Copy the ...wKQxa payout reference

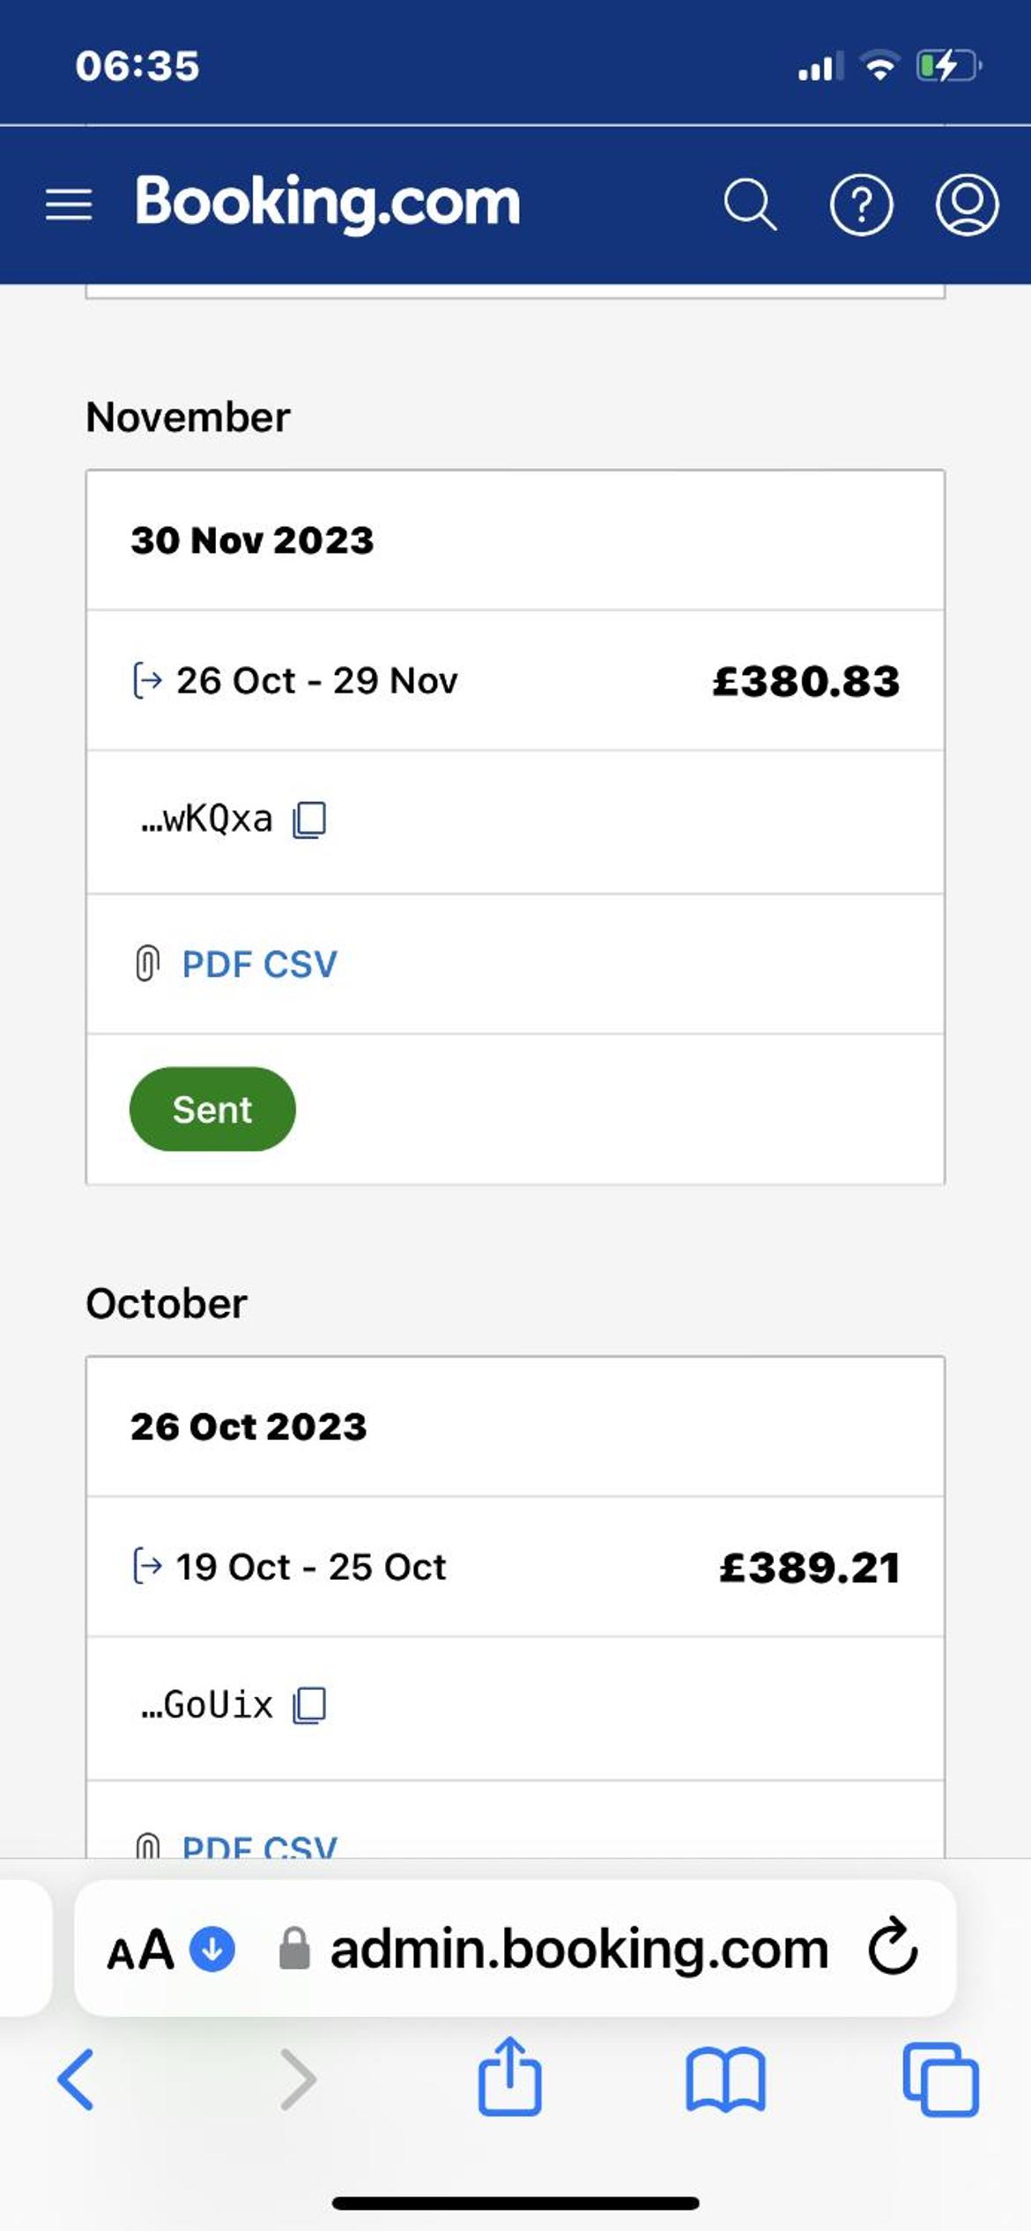(309, 820)
